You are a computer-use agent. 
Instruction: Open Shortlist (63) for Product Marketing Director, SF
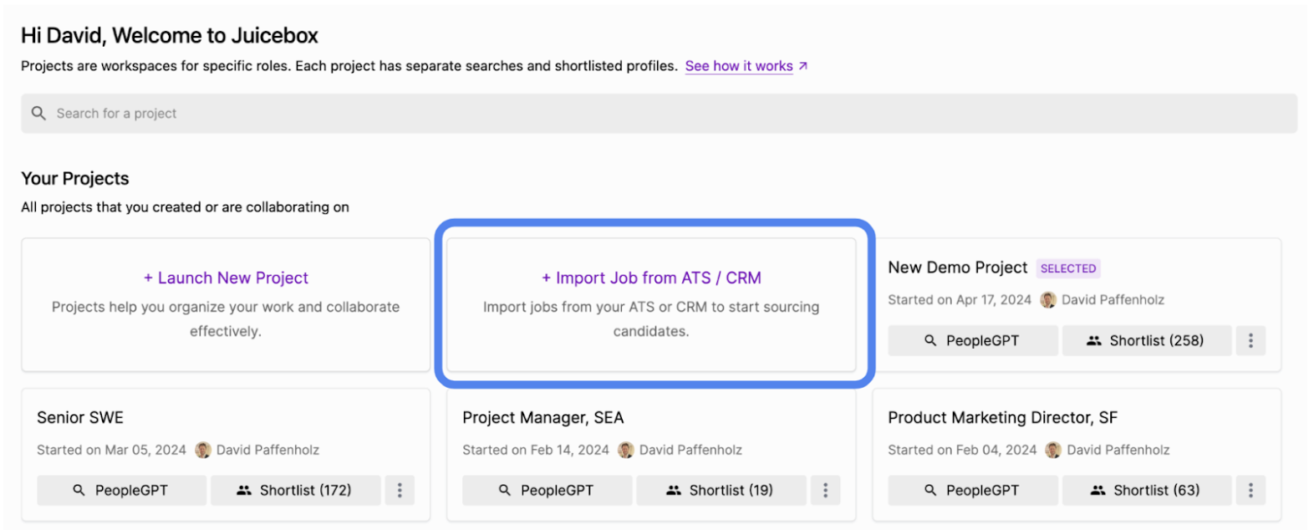(x=1147, y=490)
